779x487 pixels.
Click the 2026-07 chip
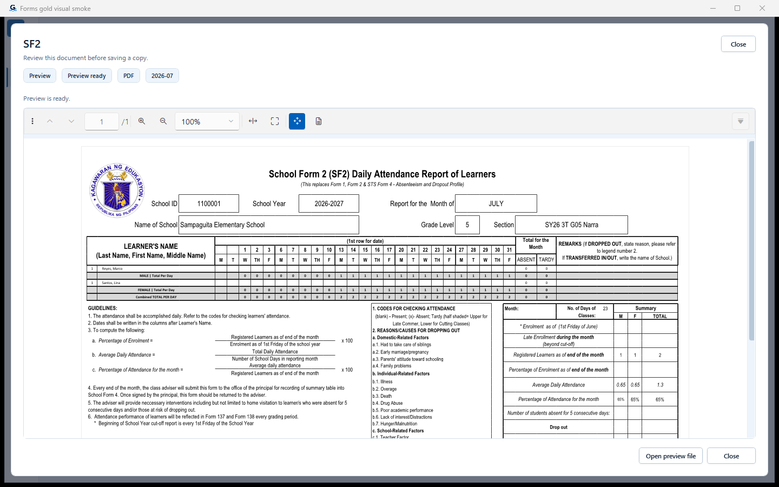coord(162,76)
